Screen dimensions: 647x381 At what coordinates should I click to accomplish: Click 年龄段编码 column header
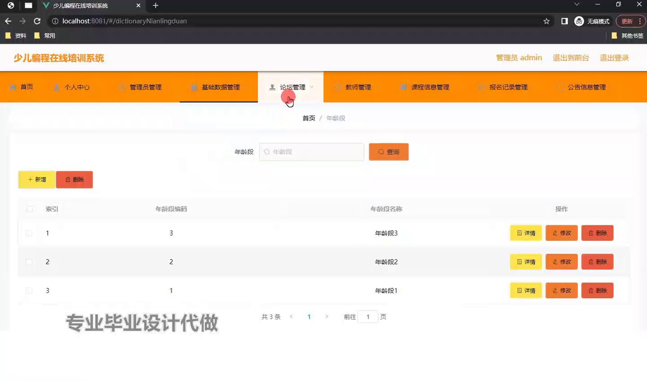click(x=171, y=209)
